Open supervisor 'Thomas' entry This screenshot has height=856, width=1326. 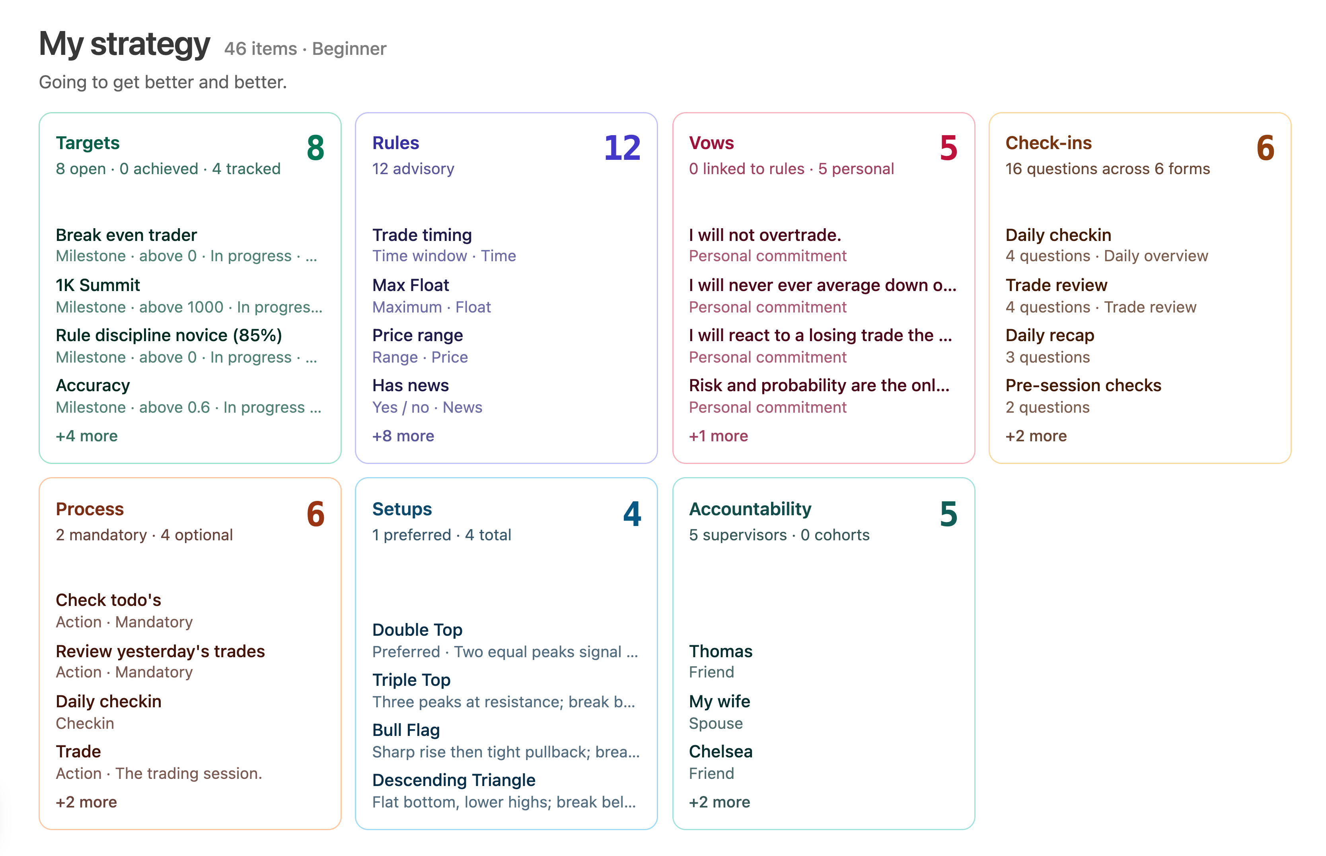[720, 651]
